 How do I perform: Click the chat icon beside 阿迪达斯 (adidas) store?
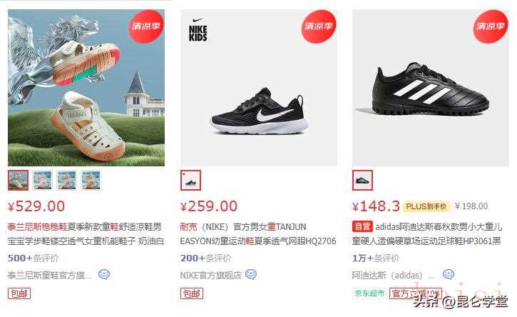pyautogui.click(x=449, y=274)
